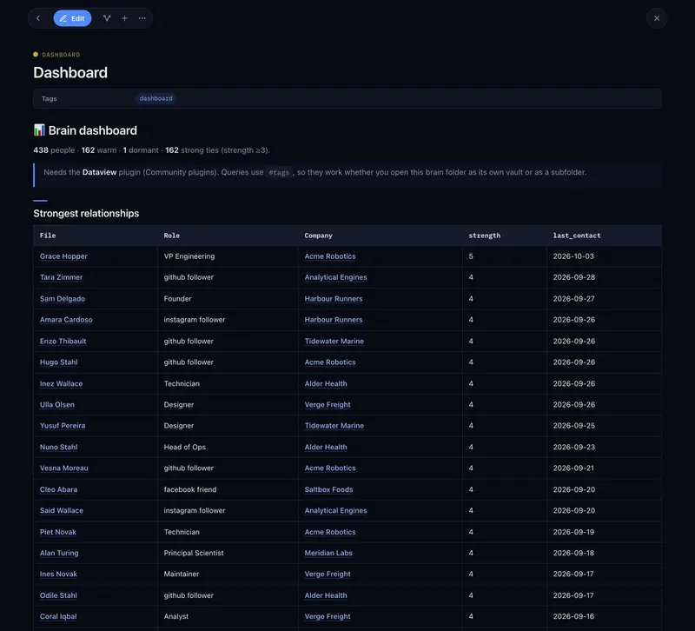Click the Tags property field

pyautogui.click(x=347, y=98)
